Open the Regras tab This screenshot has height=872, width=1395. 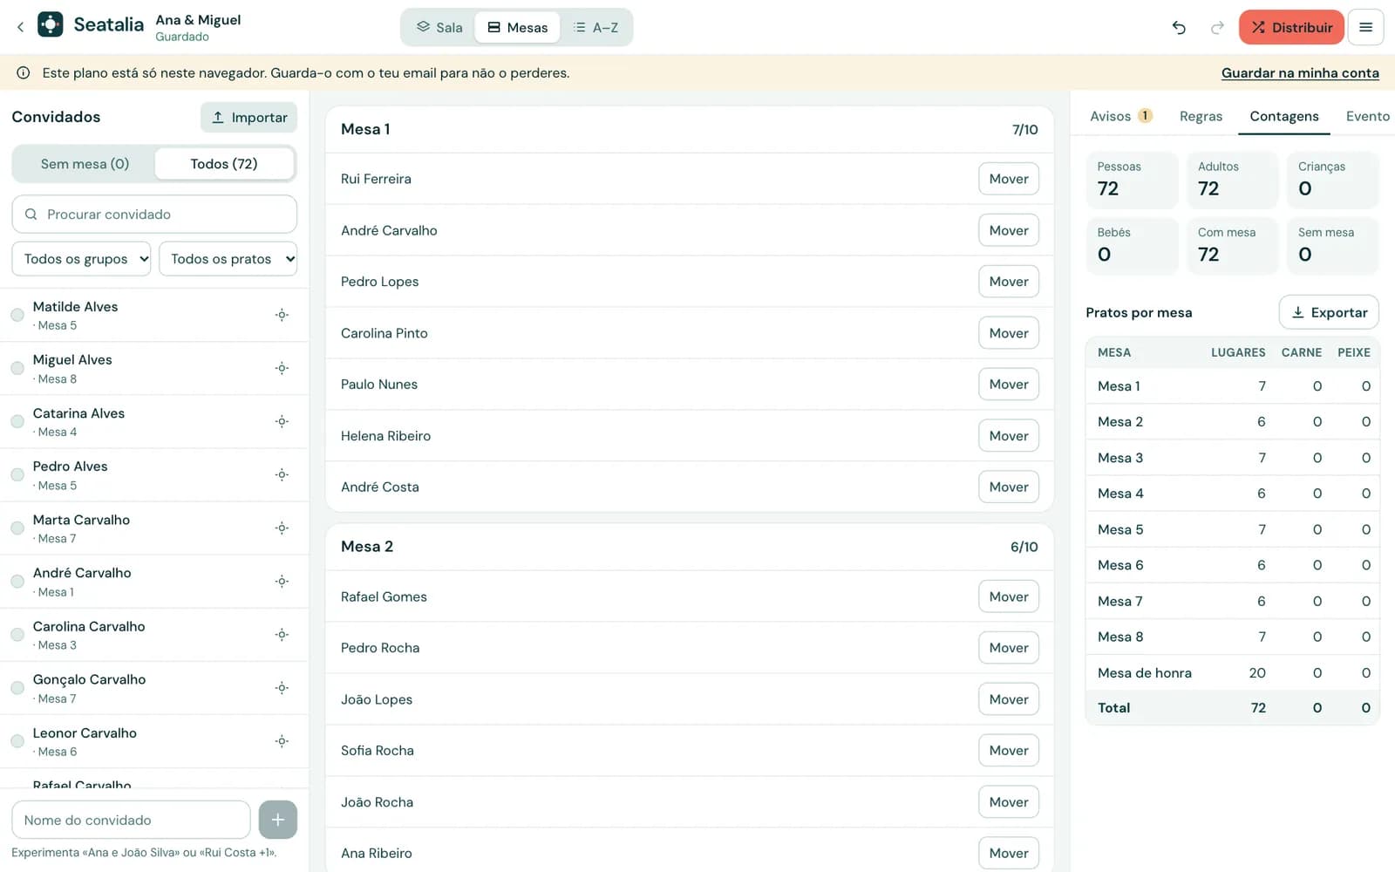tap(1201, 116)
